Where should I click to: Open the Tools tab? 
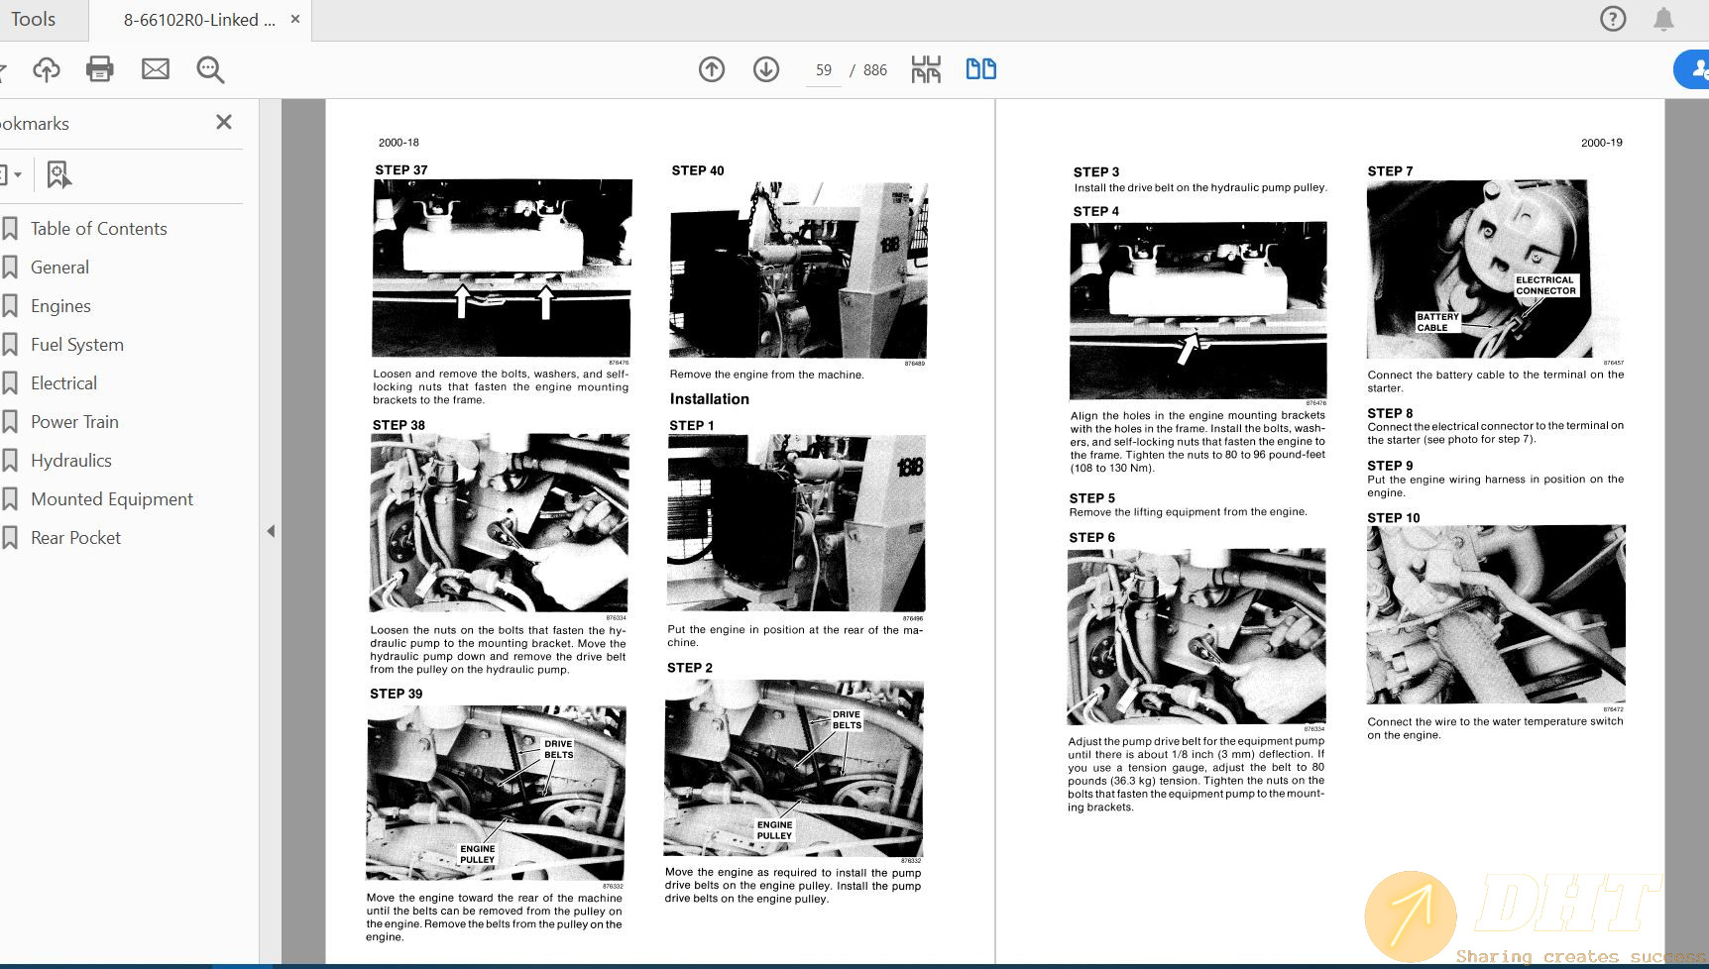[x=34, y=20]
